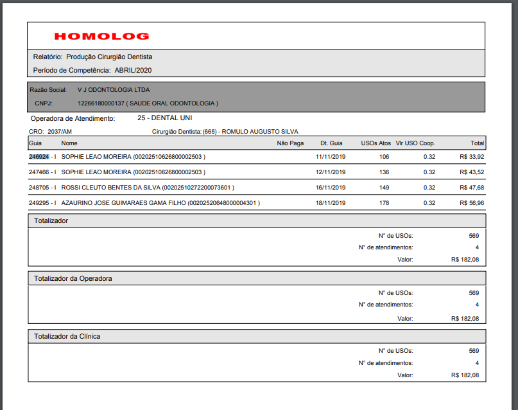518x410 pixels.
Task: Click the CNPJ number 12266180000137
Action: pos(99,103)
